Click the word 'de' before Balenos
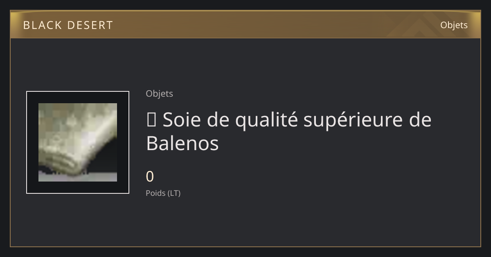The image size is (491, 257). (420, 120)
